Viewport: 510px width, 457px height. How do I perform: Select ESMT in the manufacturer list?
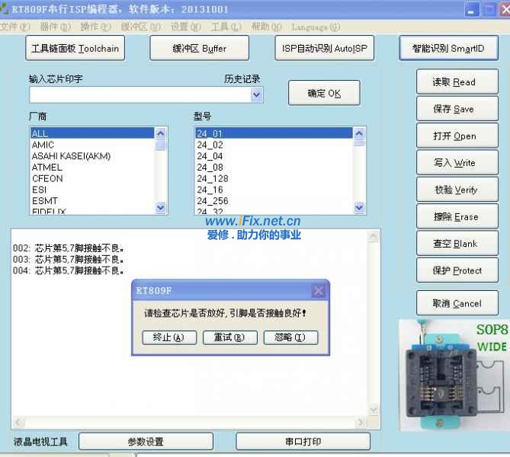click(x=92, y=201)
